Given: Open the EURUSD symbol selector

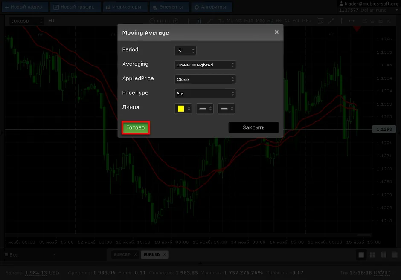Looking at the screenshot, I should 26,21.
